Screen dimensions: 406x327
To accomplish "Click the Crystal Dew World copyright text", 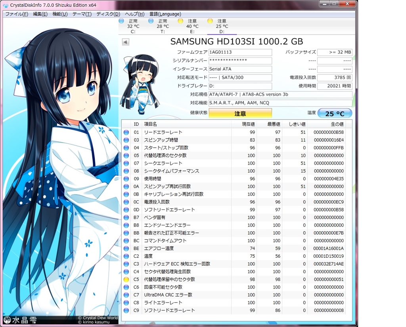I will (x=98, y=318).
